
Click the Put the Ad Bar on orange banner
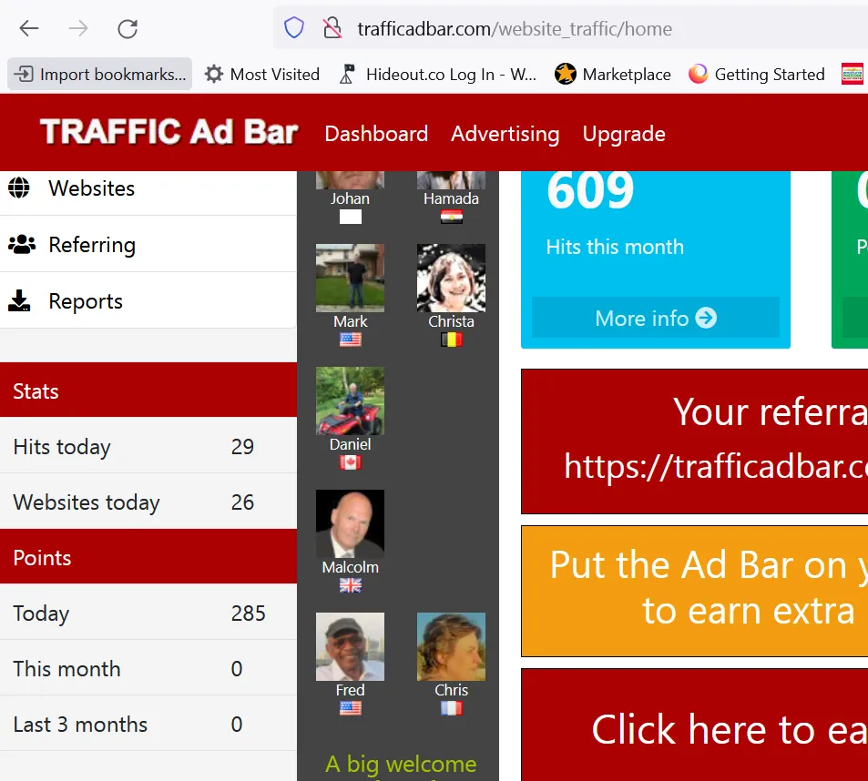coord(695,591)
